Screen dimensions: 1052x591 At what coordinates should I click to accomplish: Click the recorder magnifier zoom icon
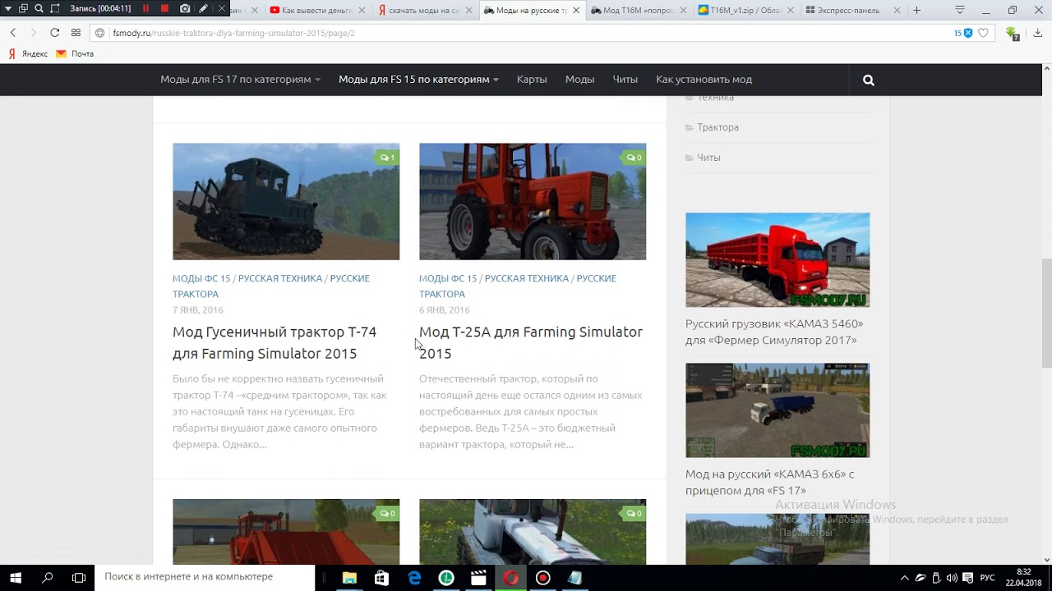click(39, 8)
